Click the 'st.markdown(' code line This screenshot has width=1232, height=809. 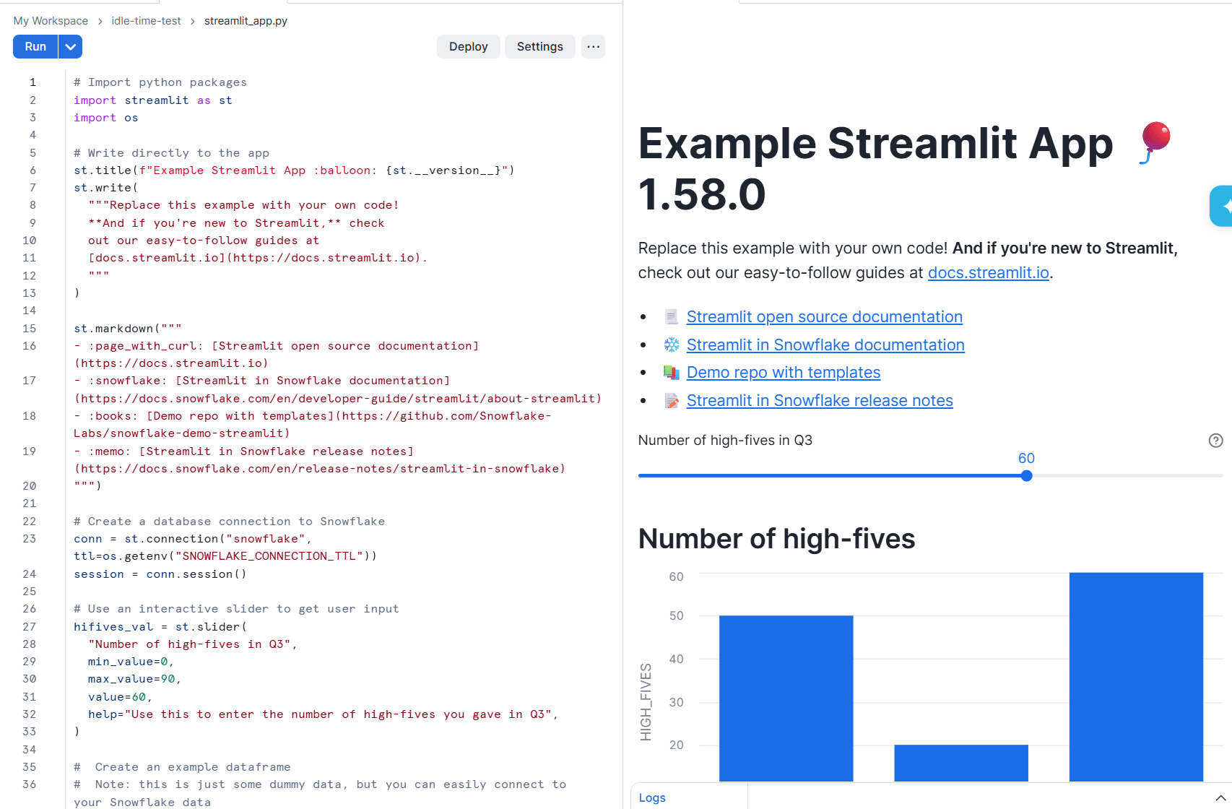coord(128,329)
